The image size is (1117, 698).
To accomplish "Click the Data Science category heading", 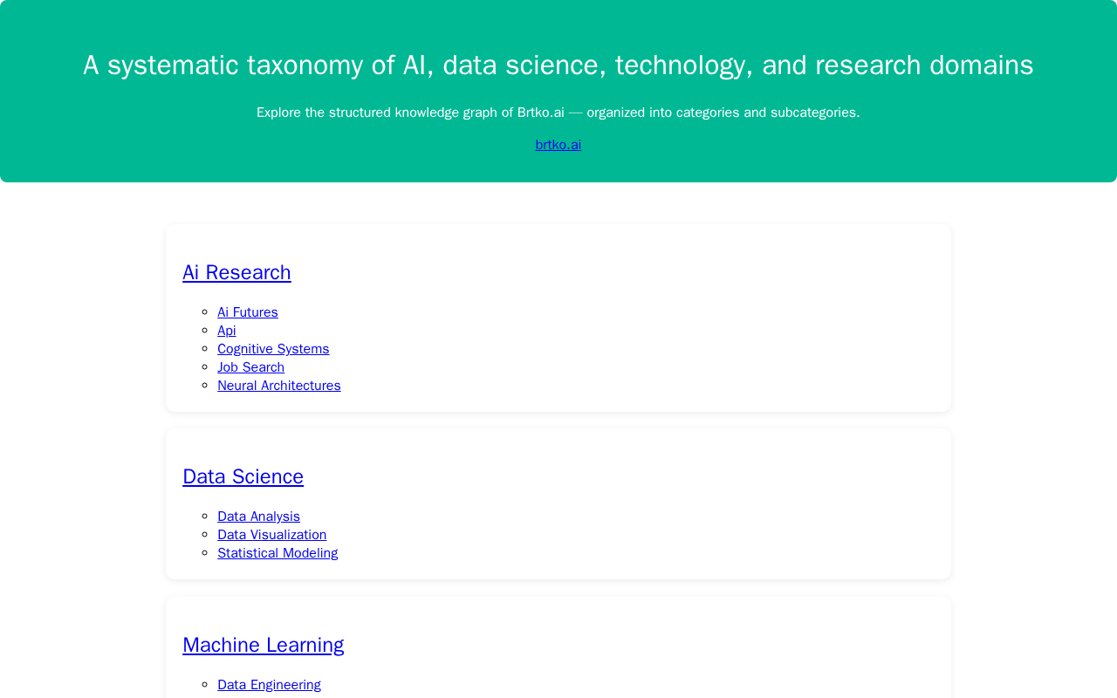I will click(243, 476).
